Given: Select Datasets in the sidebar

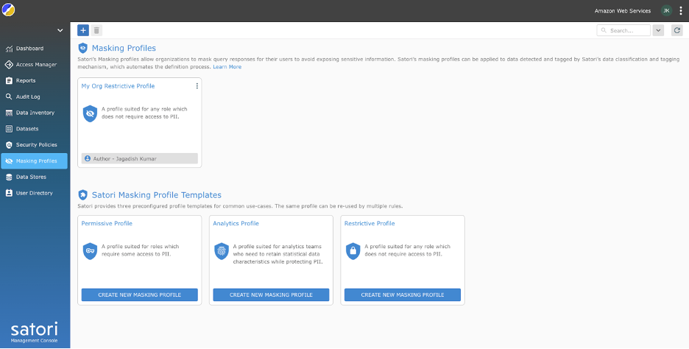Looking at the screenshot, I should click(35, 129).
